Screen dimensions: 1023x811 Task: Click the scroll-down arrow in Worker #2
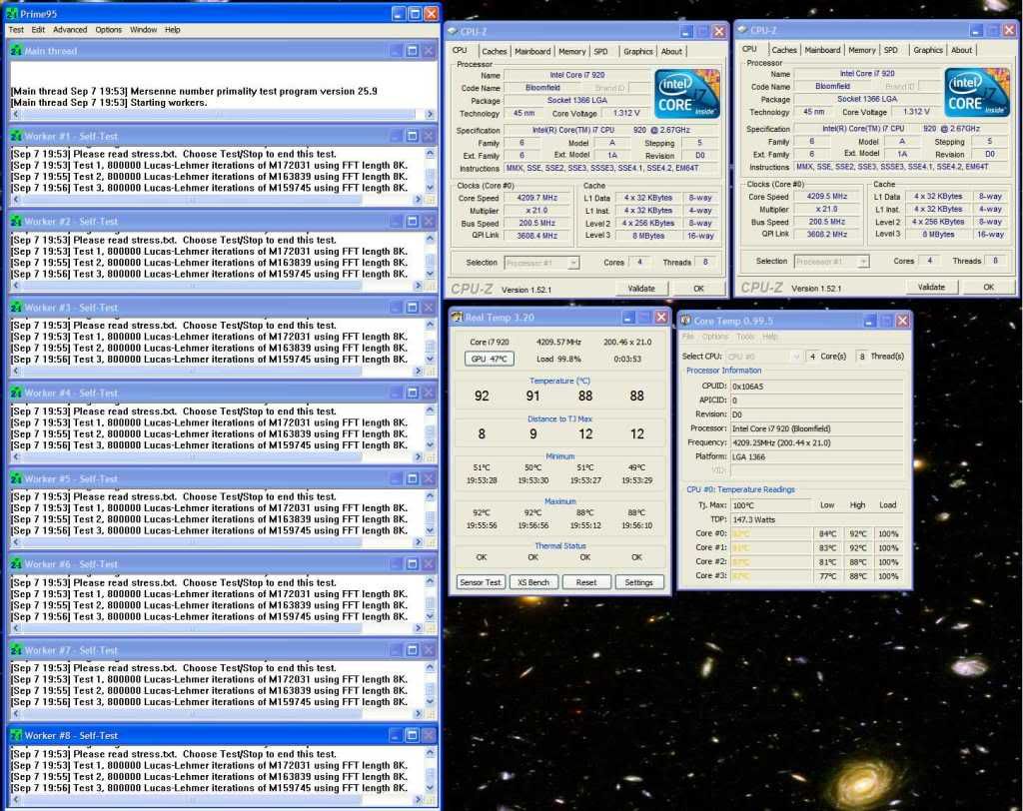[430, 274]
